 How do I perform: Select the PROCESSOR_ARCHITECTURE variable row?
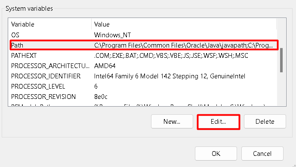[x=142, y=66]
